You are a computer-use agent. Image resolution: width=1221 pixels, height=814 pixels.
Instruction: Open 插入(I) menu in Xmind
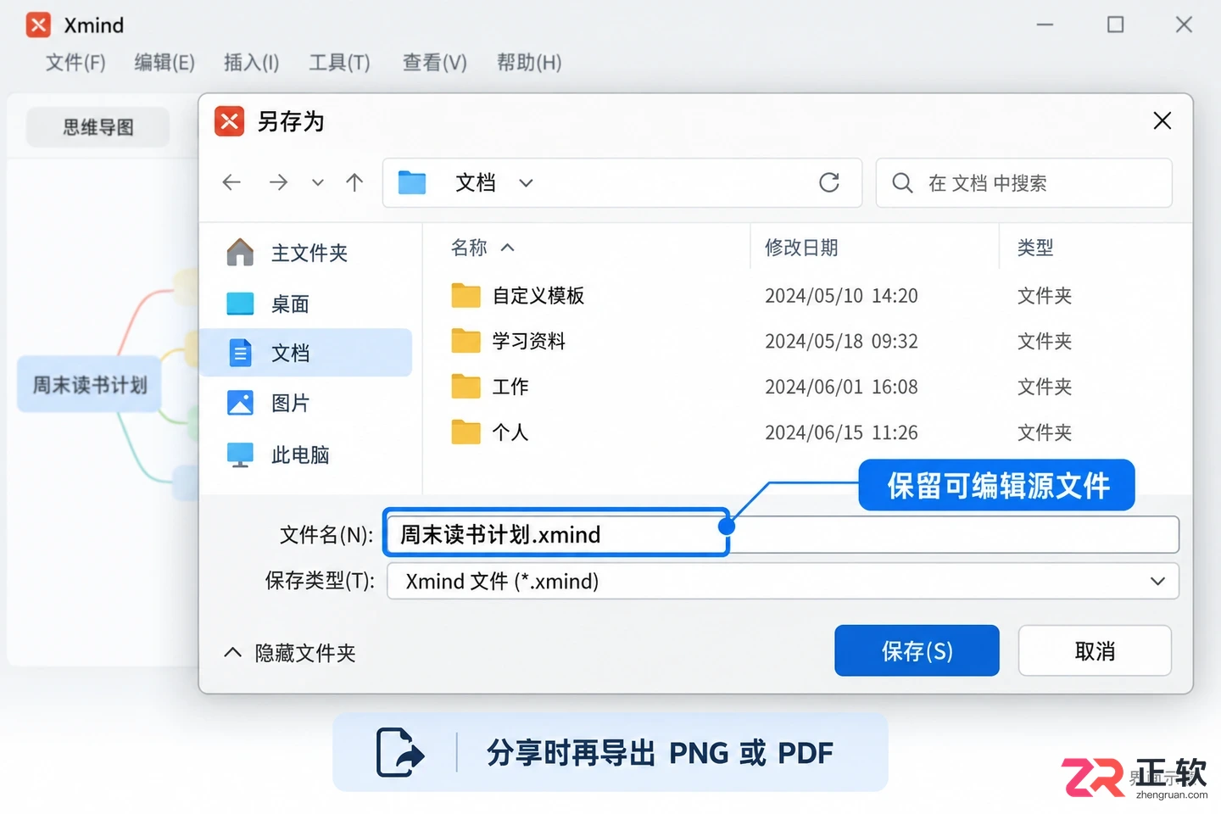click(x=251, y=63)
